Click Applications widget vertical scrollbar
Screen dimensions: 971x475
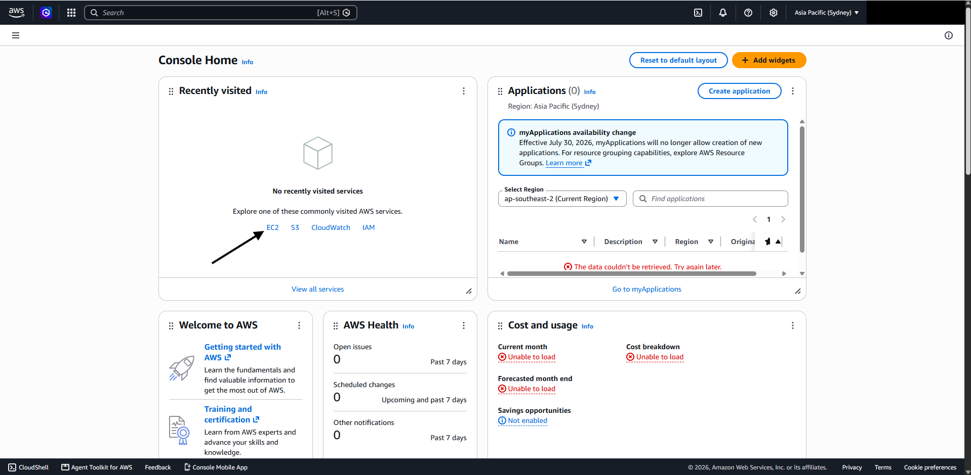click(802, 189)
